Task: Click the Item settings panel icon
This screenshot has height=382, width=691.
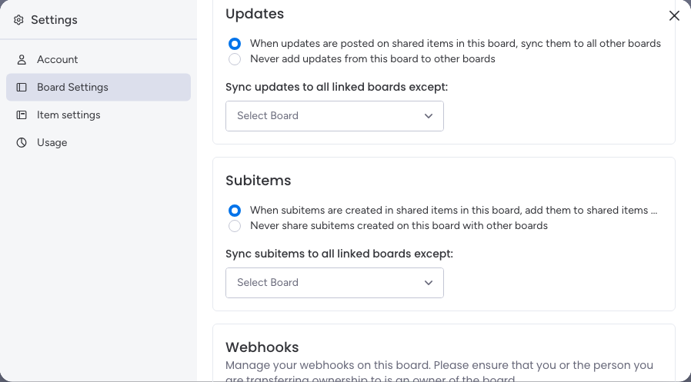Action: [x=22, y=115]
